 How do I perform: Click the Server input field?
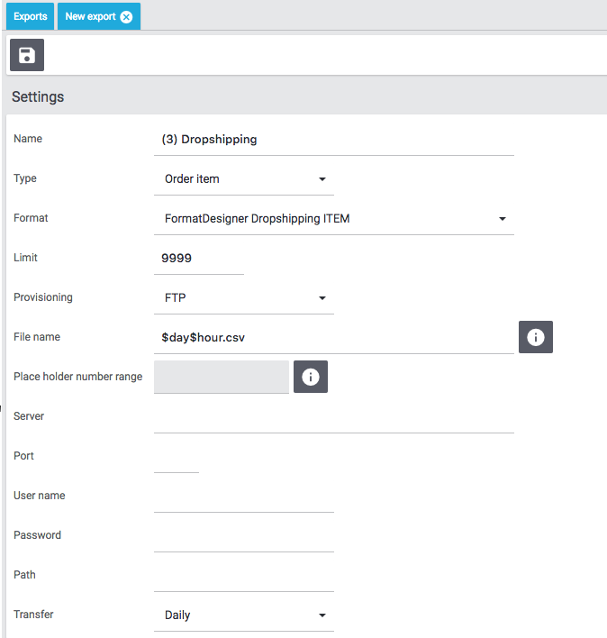(334, 418)
